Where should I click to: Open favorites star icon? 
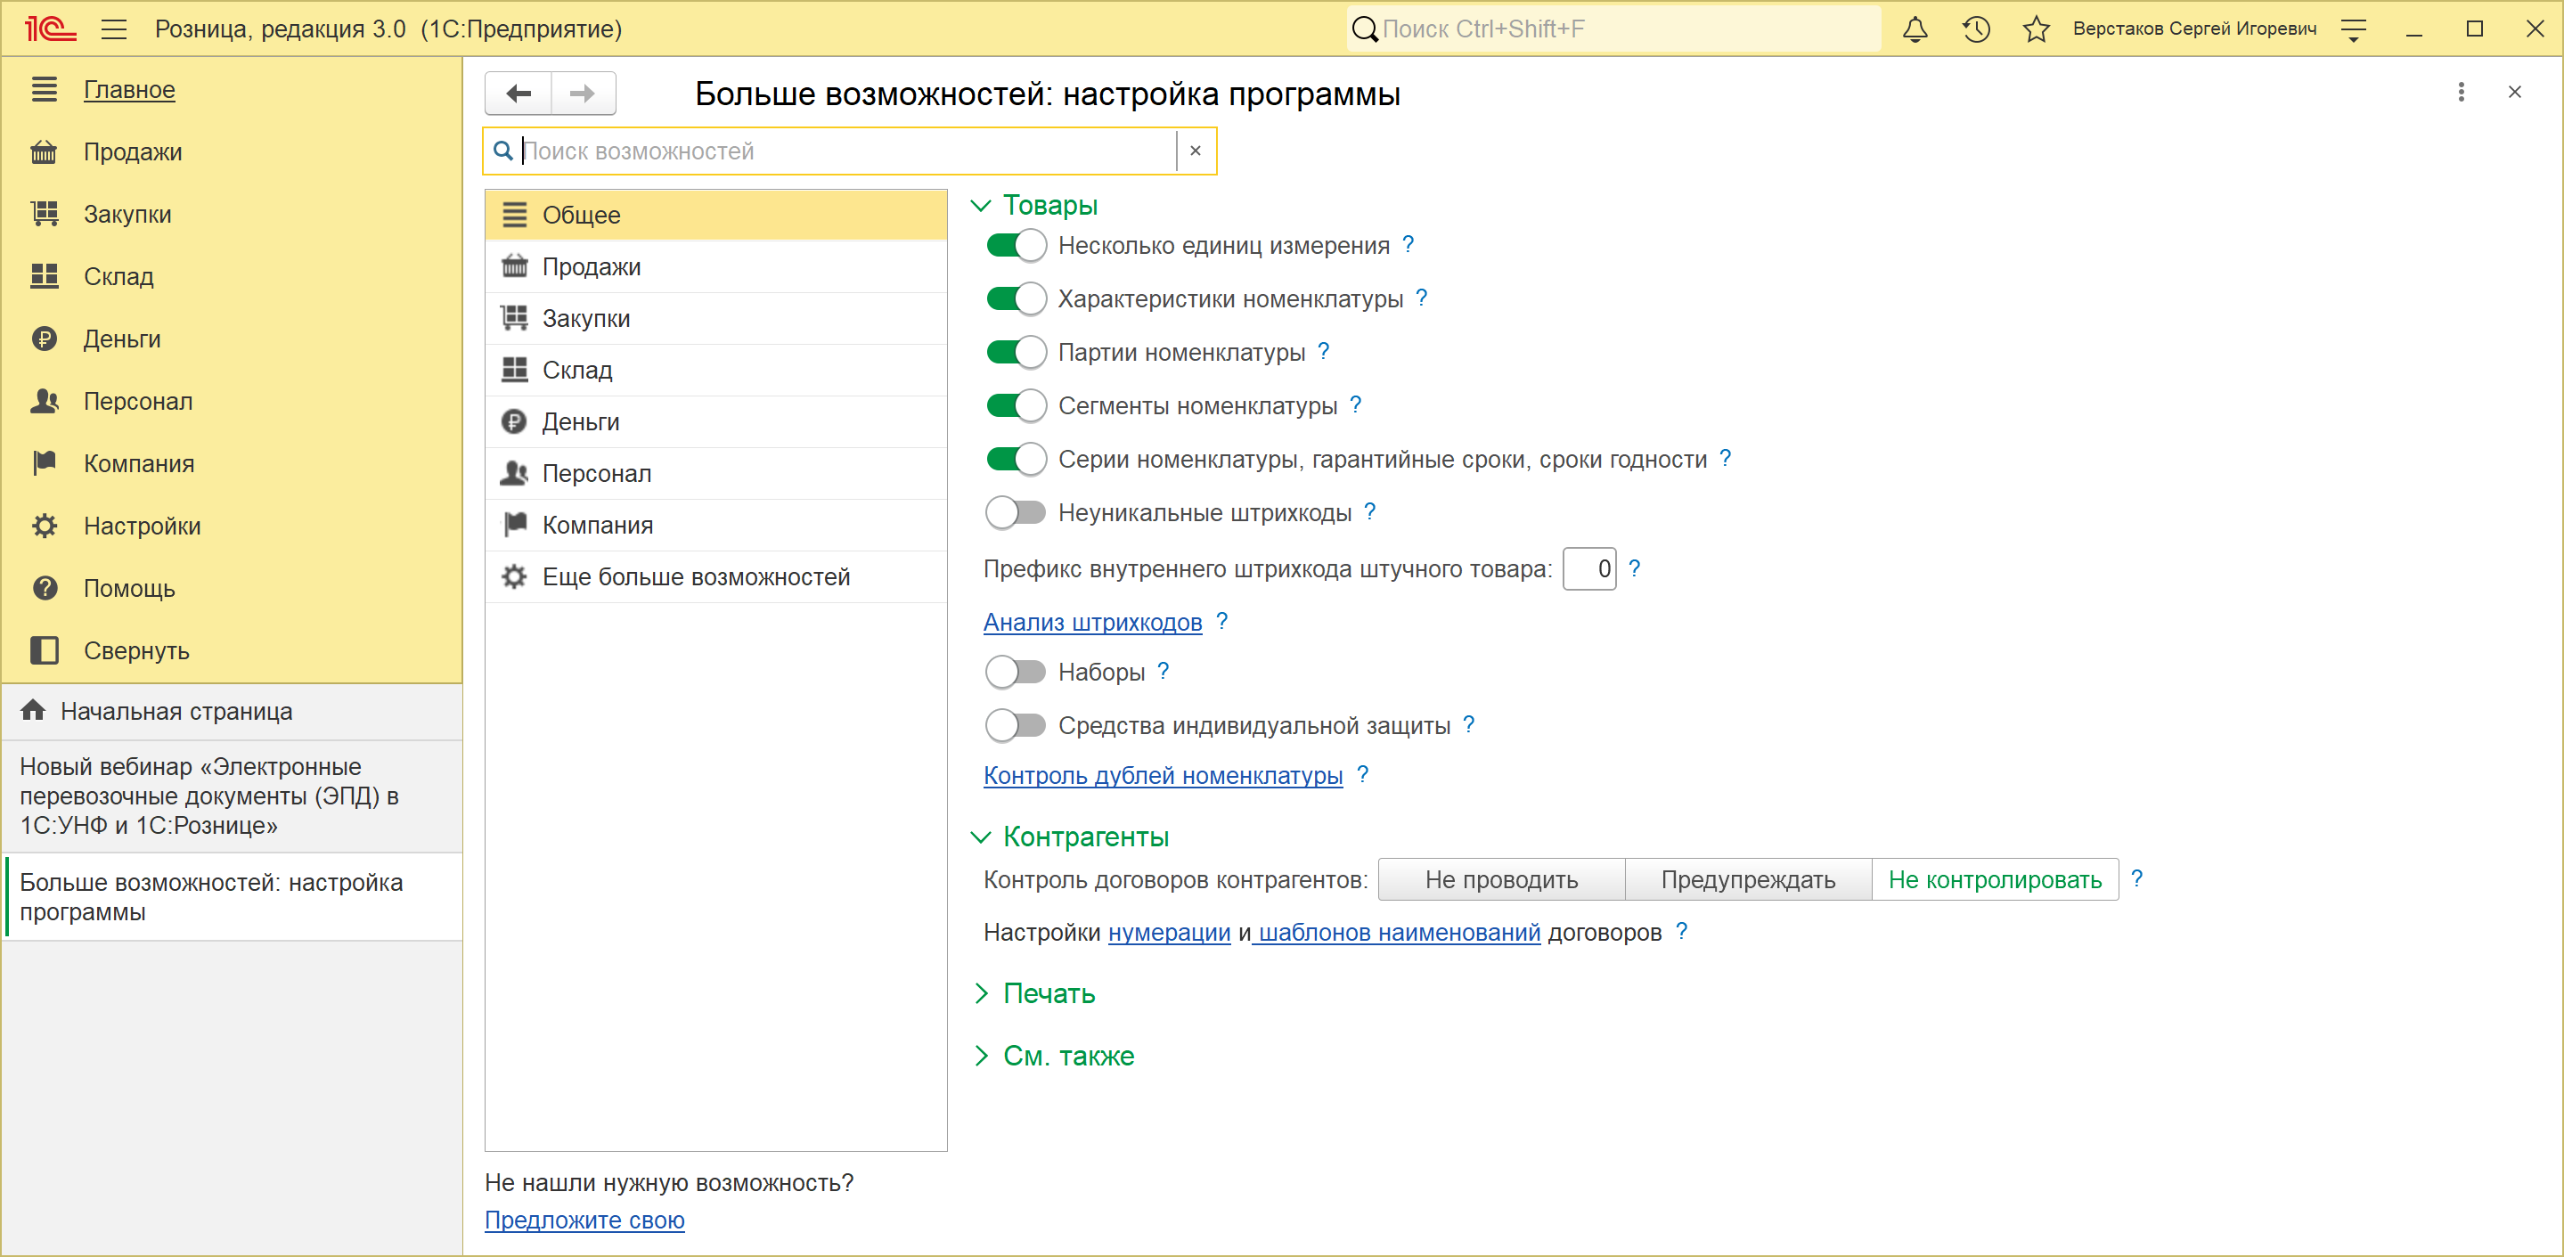2036,29
